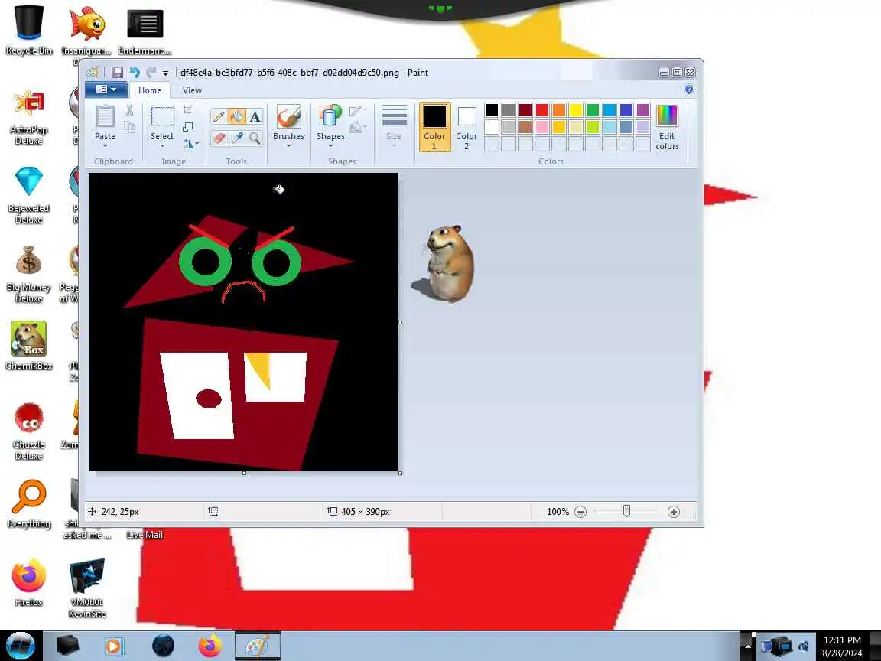The image size is (881, 661).
Task: Switch to the View ribbon tab
Action: (x=192, y=90)
